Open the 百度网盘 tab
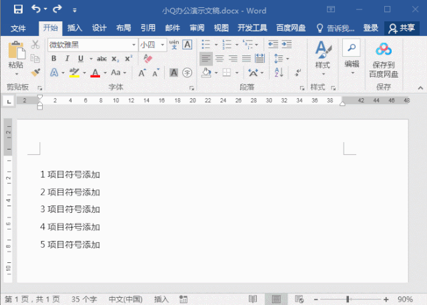The image size is (427, 305). coord(291,28)
